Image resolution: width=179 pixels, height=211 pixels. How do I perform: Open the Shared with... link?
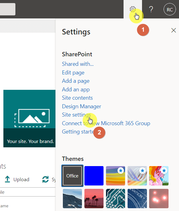(x=78, y=64)
